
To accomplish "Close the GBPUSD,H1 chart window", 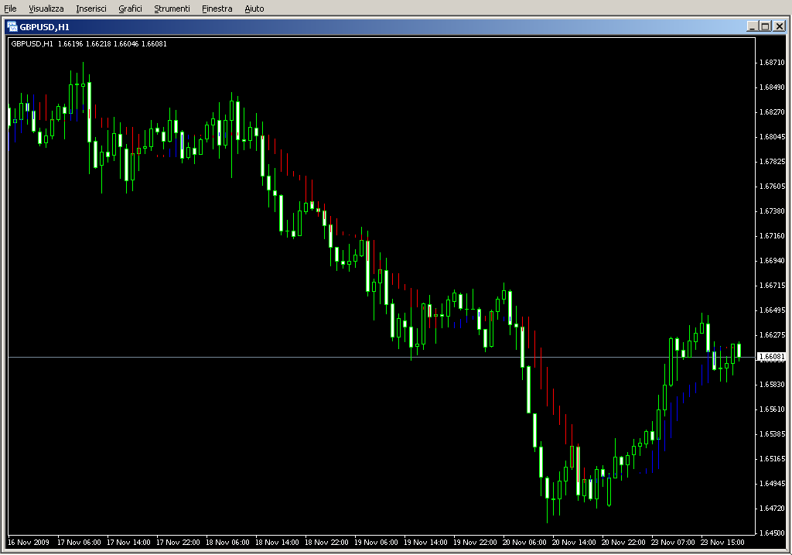I will click(x=779, y=26).
